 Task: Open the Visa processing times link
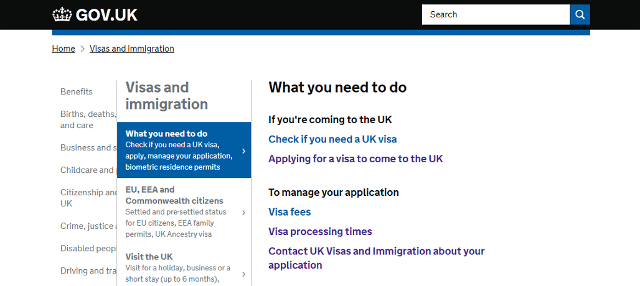coord(321,232)
